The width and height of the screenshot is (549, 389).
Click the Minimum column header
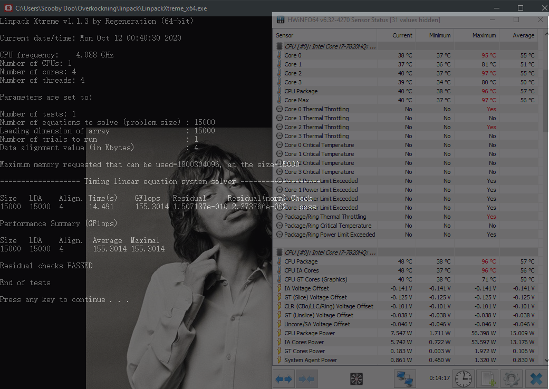435,35
